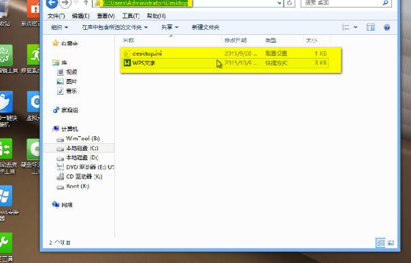
Task: Open the 视频 library
Action: tap(71, 72)
